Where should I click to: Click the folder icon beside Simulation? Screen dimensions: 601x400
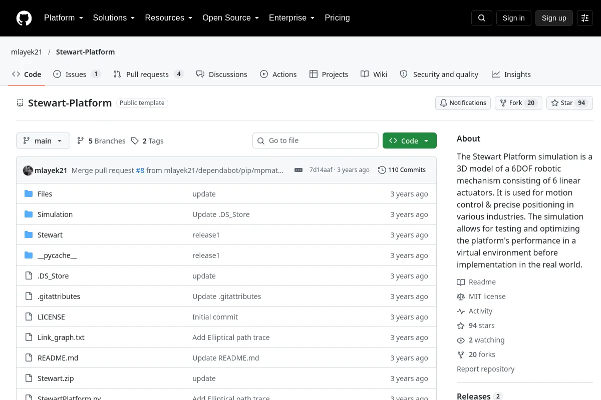[x=29, y=214]
